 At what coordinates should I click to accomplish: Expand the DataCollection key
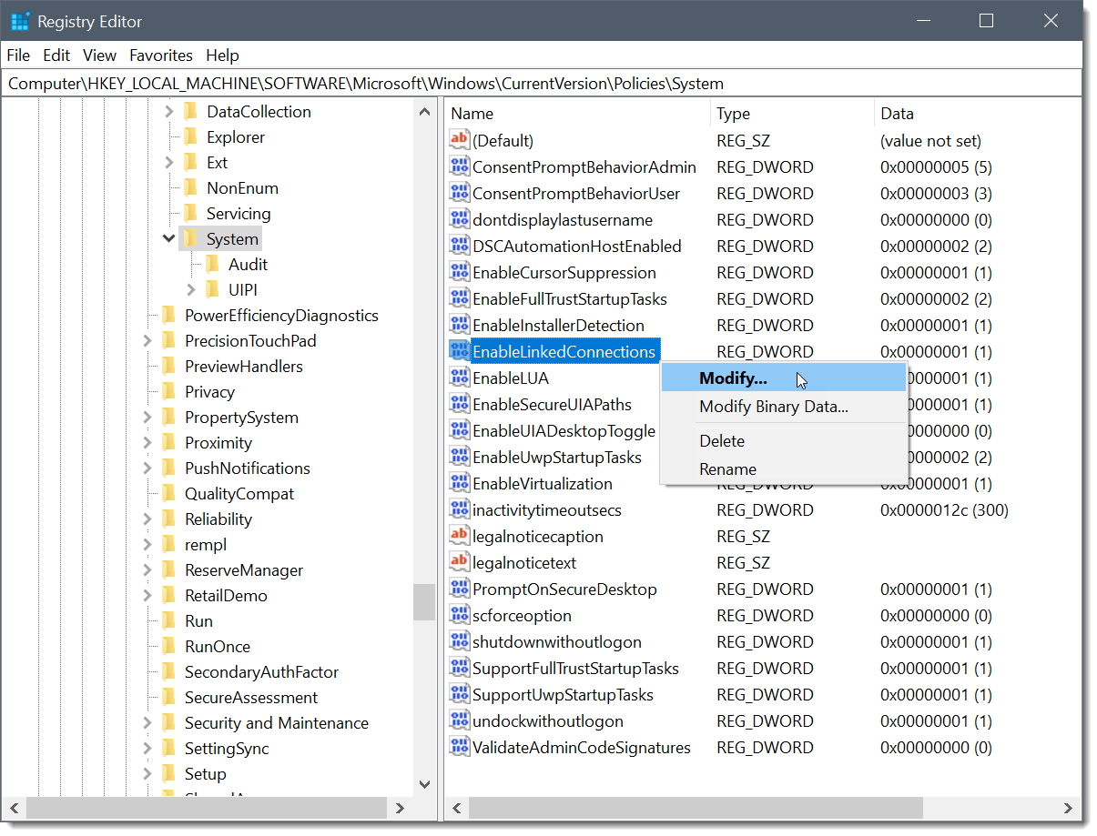pos(168,111)
